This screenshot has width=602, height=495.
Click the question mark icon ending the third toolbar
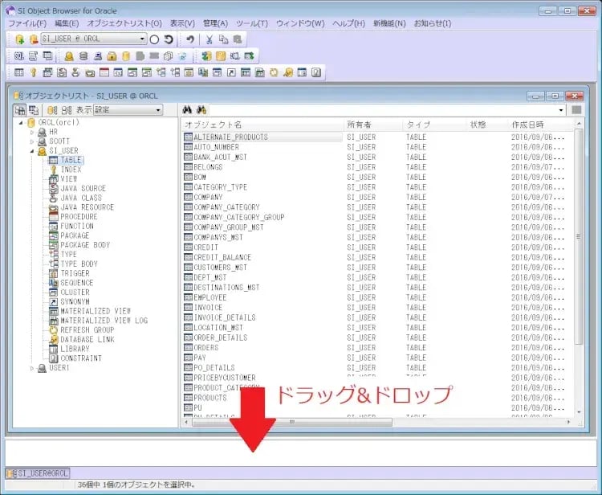(315, 73)
